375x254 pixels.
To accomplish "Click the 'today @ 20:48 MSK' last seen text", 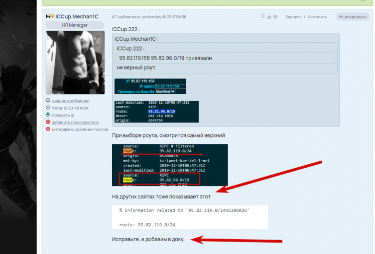I will [x=70, y=108].
